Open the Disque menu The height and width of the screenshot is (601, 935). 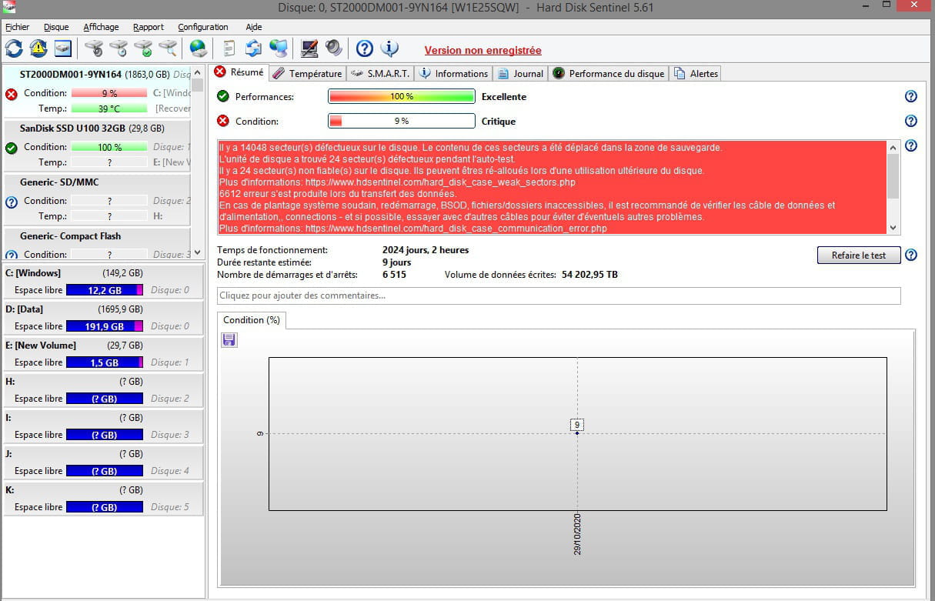(x=56, y=27)
